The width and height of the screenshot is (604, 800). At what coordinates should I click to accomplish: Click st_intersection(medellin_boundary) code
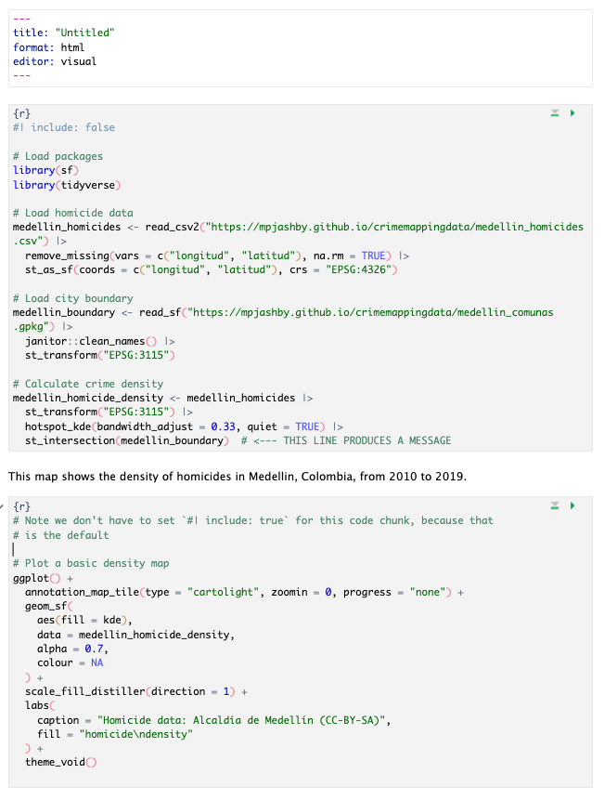coord(127,440)
